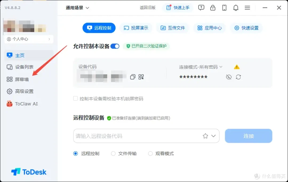Click the V4.8.8.2 version label
Screen dimensions: 288x182
[x=13, y=8]
